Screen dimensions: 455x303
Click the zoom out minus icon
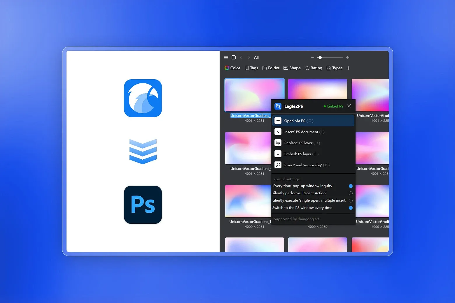tap(313, 58)
